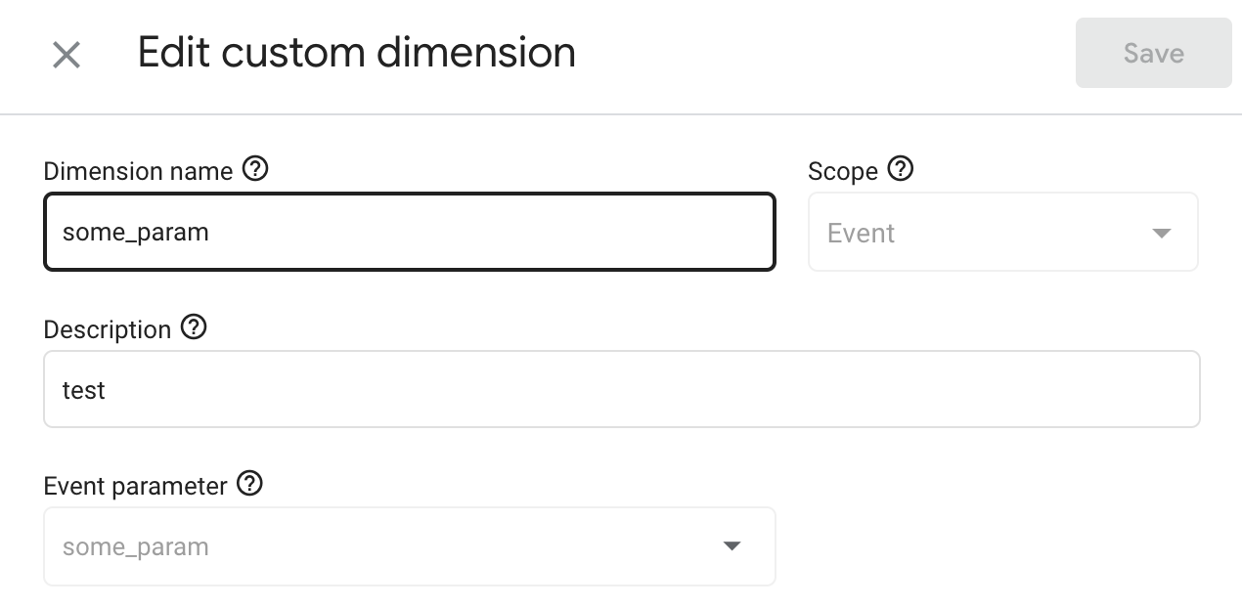Click the Save button
This screenshot has width=1242, height=608.
click(x=1153, y=53)
